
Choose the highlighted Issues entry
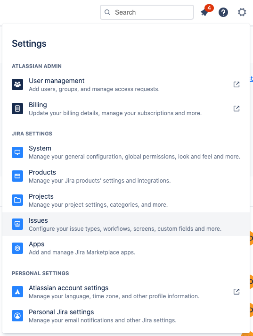126,224
